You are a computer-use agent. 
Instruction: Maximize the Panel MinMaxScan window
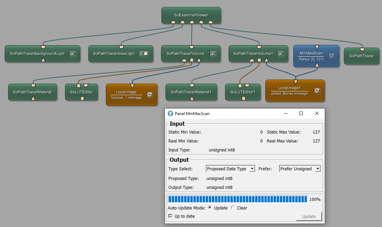click(301, 114)
